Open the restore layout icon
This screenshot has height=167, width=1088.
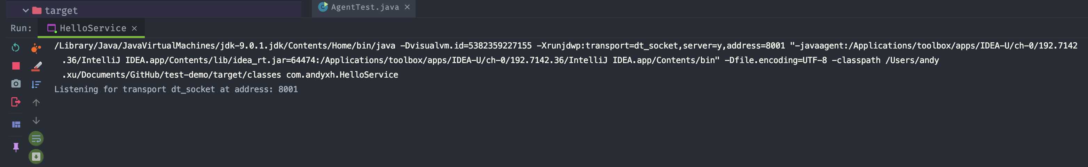pos(16,124)
